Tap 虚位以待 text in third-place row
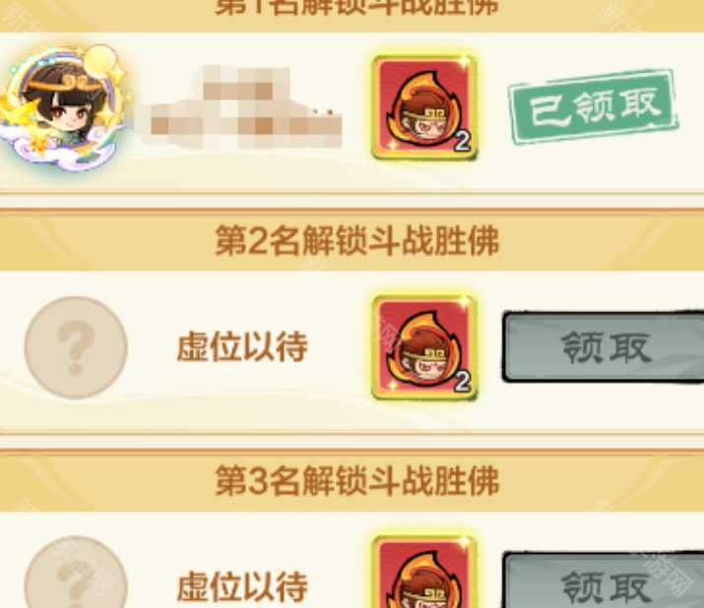 pos(241,586)
